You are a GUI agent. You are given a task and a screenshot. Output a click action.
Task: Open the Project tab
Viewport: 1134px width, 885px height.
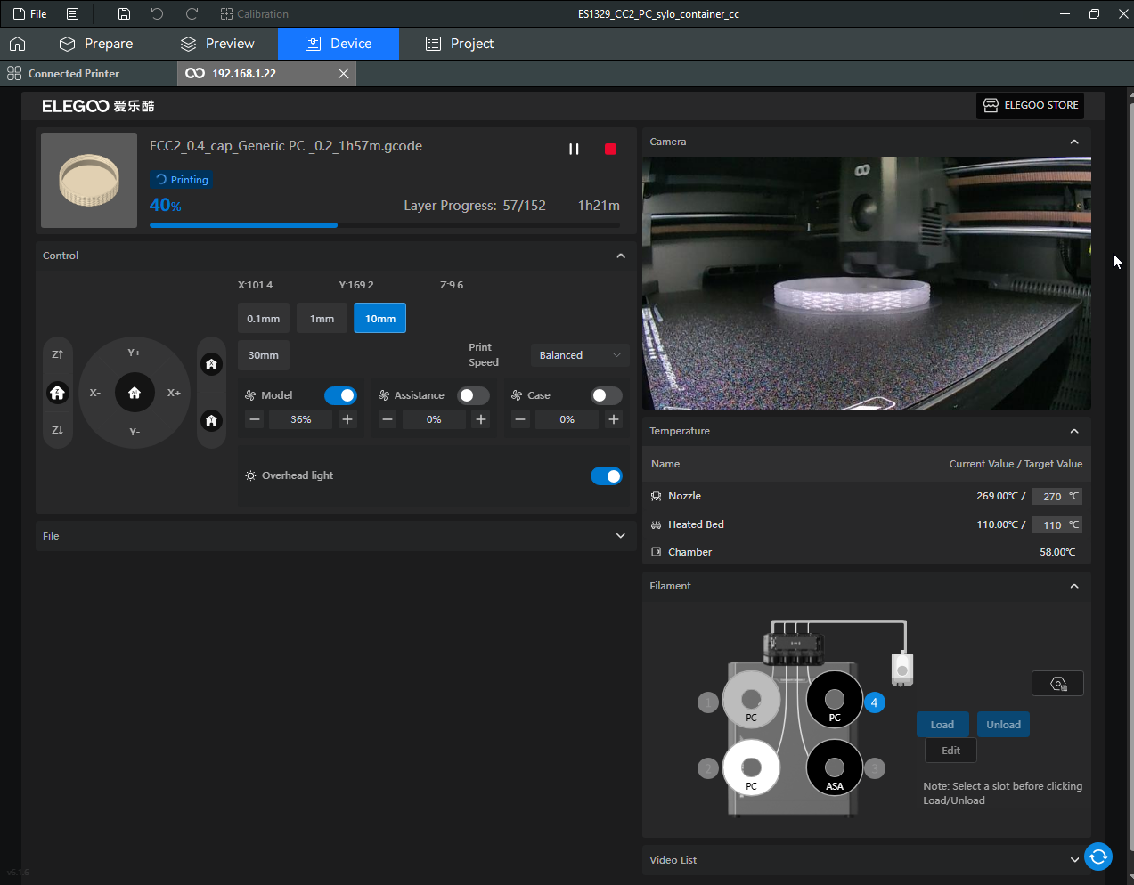point(460,44)
